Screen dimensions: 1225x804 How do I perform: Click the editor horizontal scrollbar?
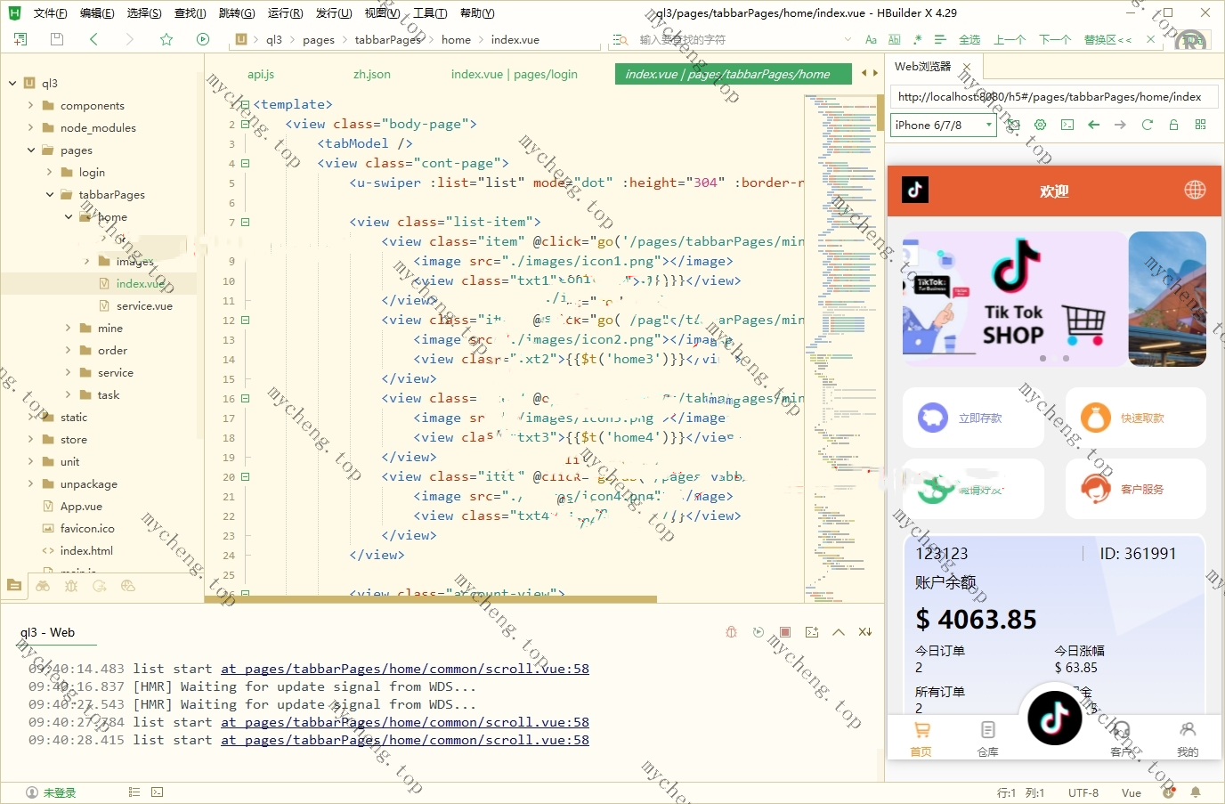(431, 599)
